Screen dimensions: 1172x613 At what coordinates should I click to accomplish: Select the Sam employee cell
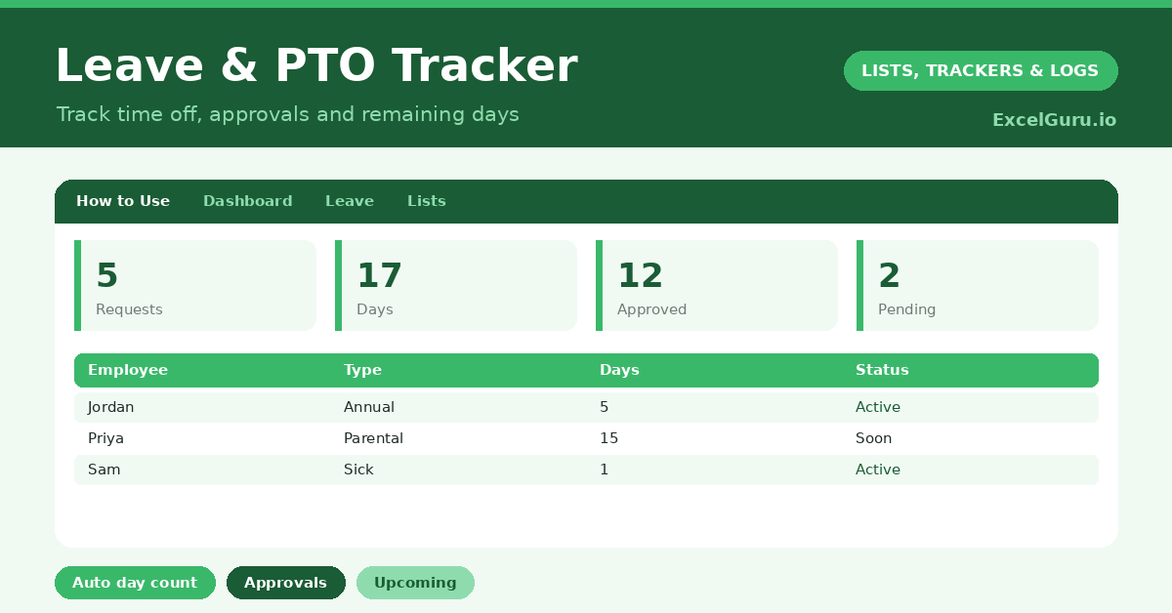[x=105, y=470]
